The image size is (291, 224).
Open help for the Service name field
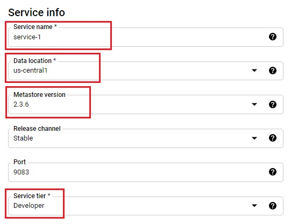coord(272,37)
